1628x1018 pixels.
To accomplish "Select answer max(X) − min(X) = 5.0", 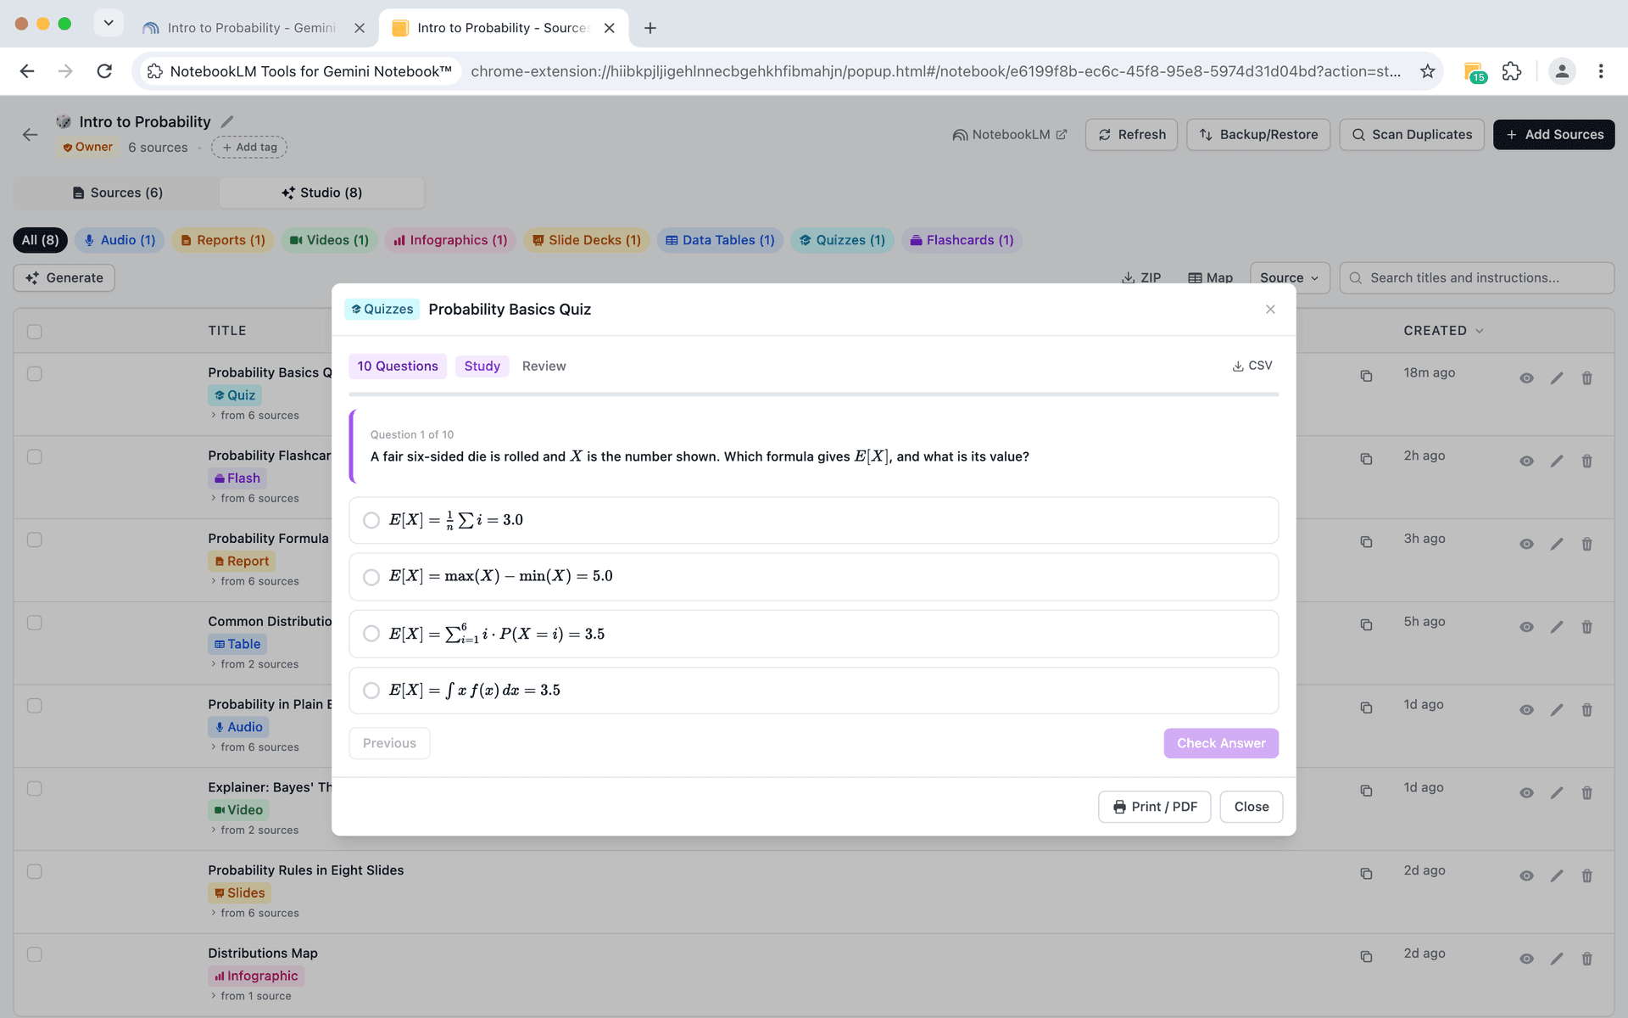I will (813, 577).
